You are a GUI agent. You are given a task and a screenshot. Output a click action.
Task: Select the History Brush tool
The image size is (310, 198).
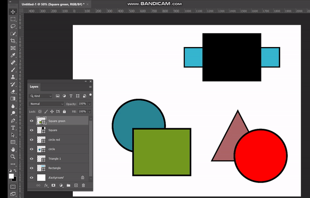13,84
